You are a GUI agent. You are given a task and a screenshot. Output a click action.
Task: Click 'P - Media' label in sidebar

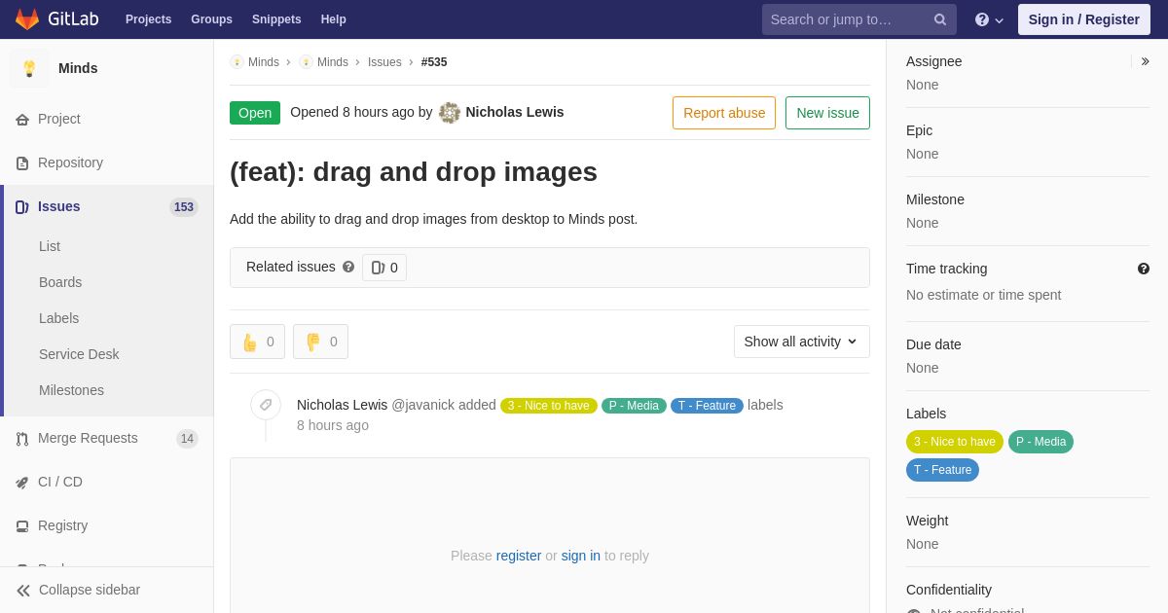1041,442
